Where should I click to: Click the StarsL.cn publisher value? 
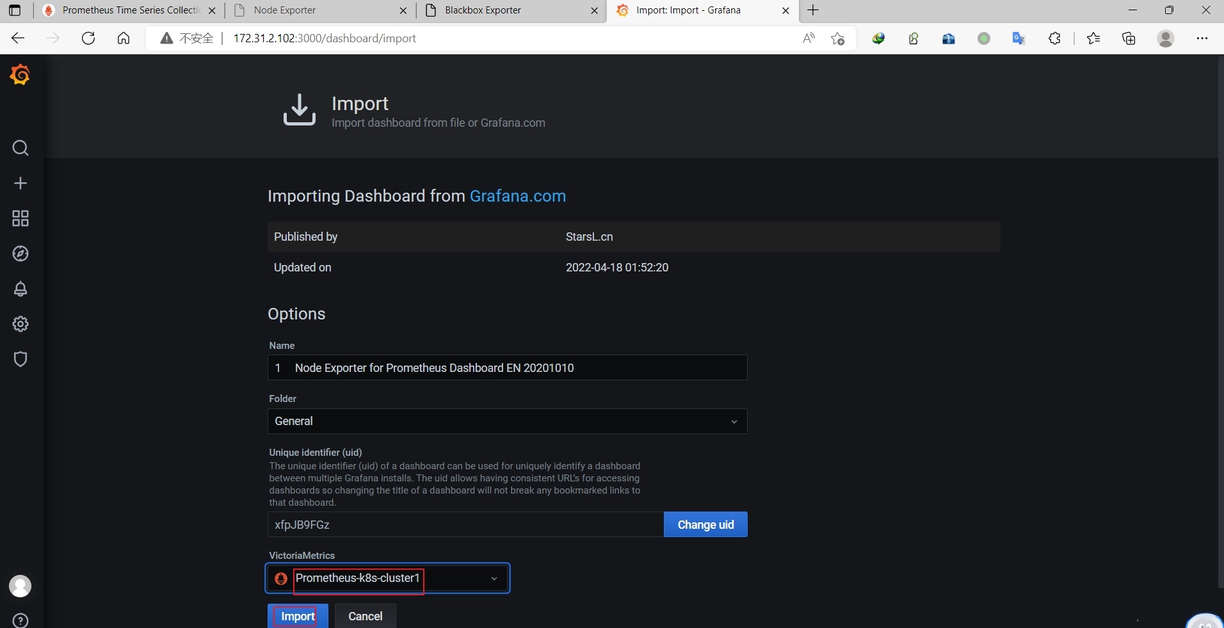[589, 237]
